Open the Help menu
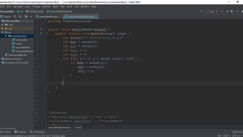Screen dimensions: 243x137 (94, 6)
